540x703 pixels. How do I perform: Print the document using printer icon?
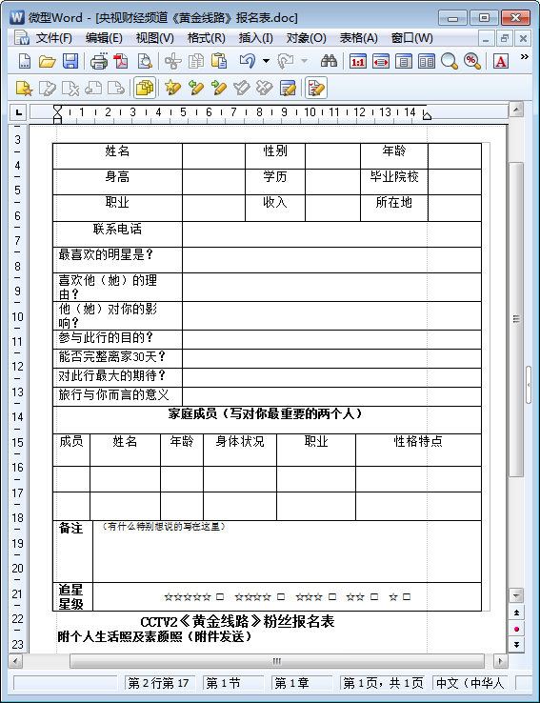99,61
